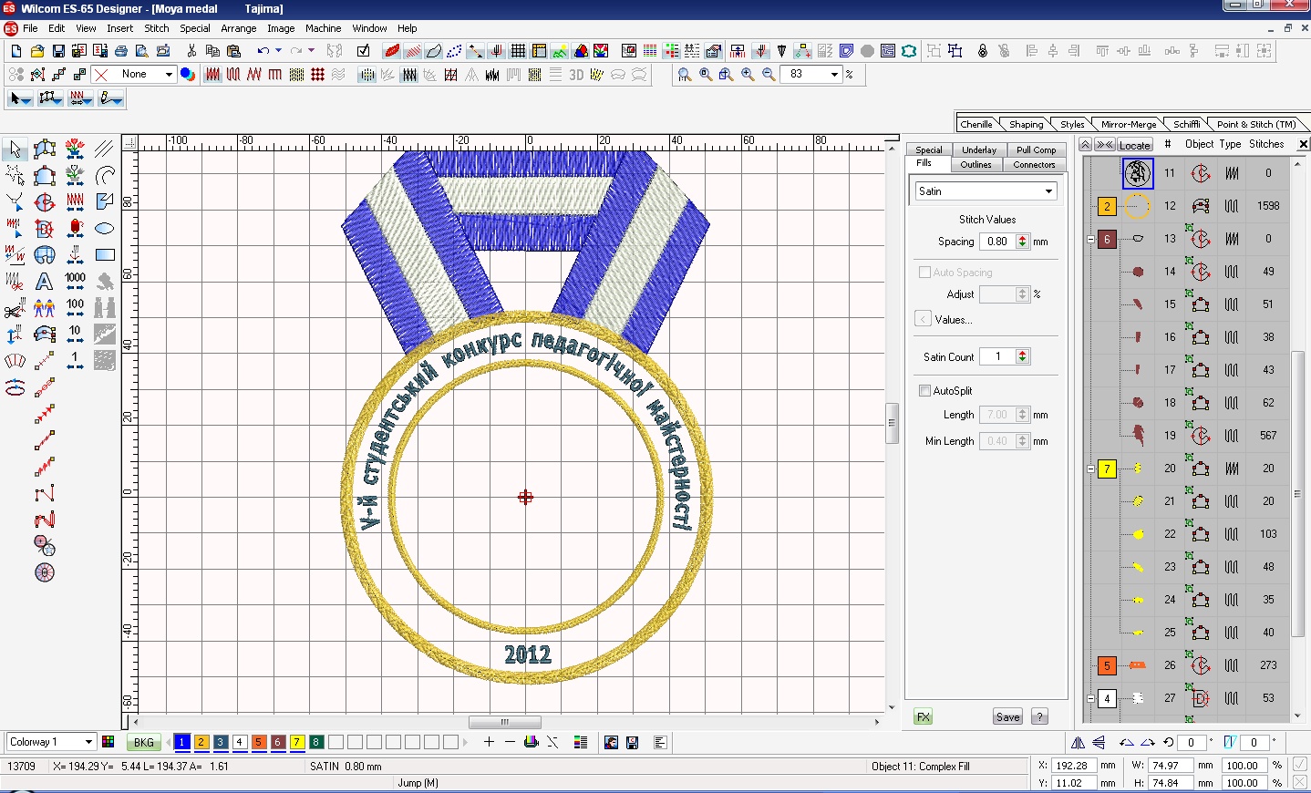Click the Locate button
1311x793 pixels.
point(1134,145)
